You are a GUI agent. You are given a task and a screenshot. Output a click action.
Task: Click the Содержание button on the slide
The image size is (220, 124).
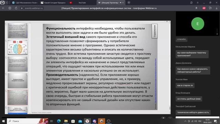tap(154, 31)
